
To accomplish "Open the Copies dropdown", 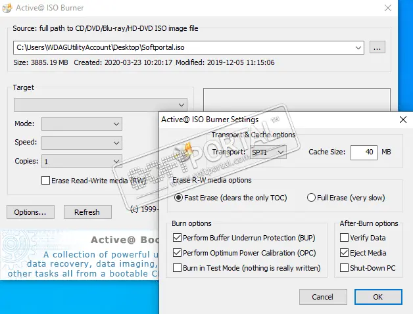I will coord(116,161).
